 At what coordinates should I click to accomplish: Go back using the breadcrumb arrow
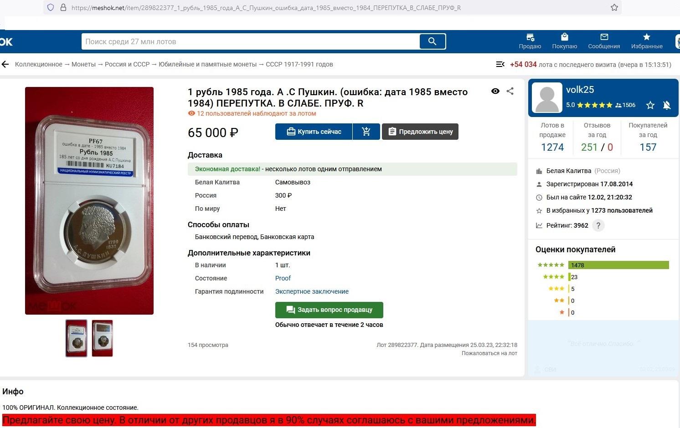tap(5, 64)
